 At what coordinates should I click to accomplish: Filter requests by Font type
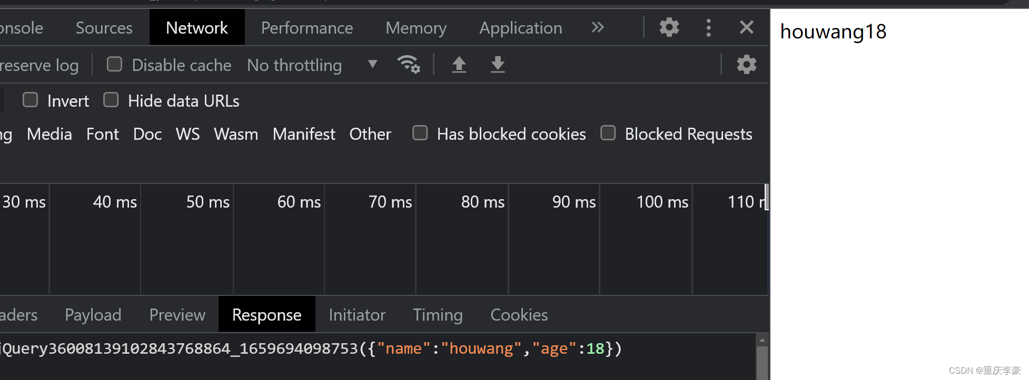[x=103, y=135]
